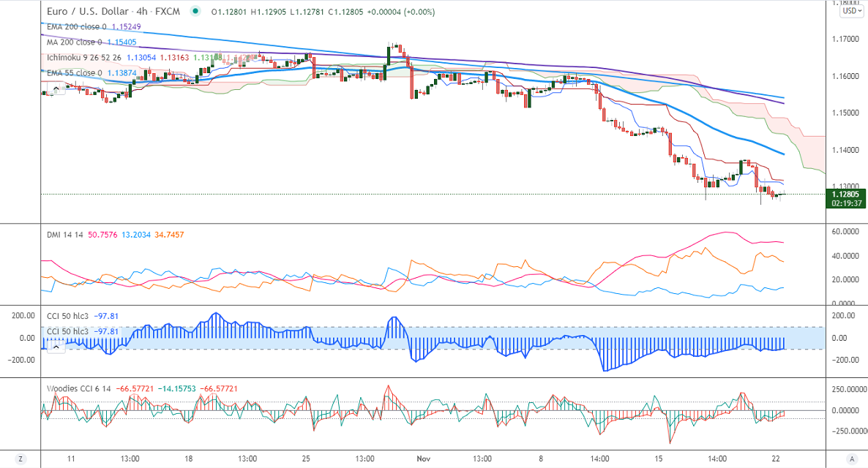Click the 60.0000 DMI axis label
The width and height of the screenshot is (868, 468).
(845, 231)
